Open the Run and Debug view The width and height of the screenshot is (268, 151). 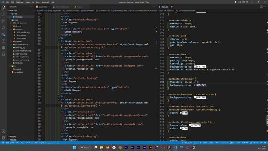[x=3, y=28]
